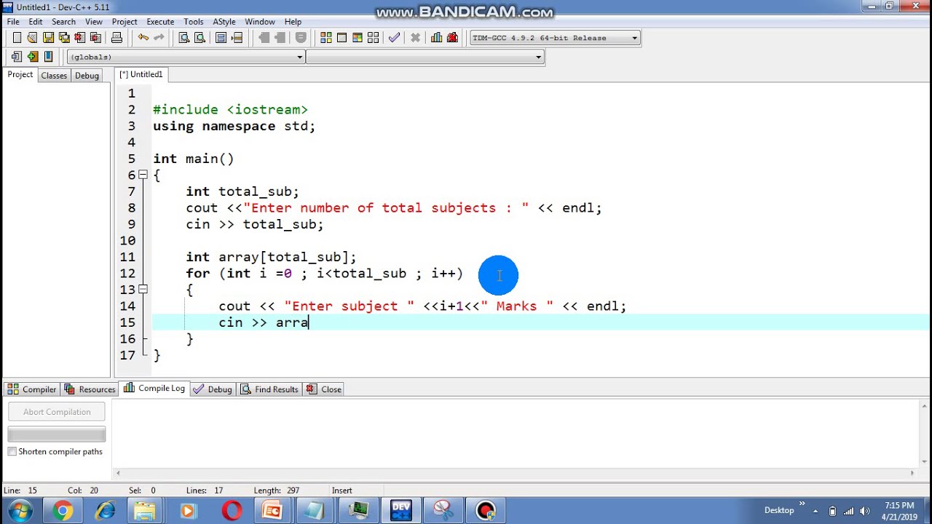Click the Syntax check checkmark icon
Screen dimensions: 932x524
point(394,38)
